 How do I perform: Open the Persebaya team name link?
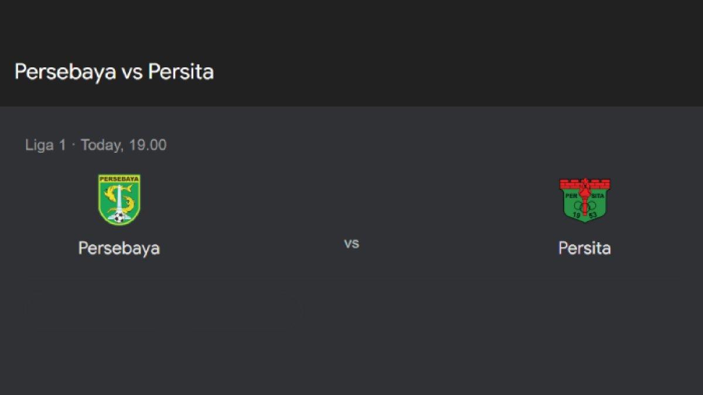120,248
